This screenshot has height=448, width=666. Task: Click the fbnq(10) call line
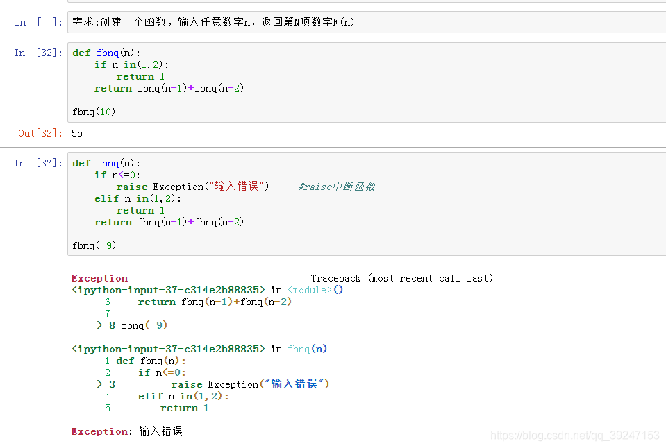(94, 112)
